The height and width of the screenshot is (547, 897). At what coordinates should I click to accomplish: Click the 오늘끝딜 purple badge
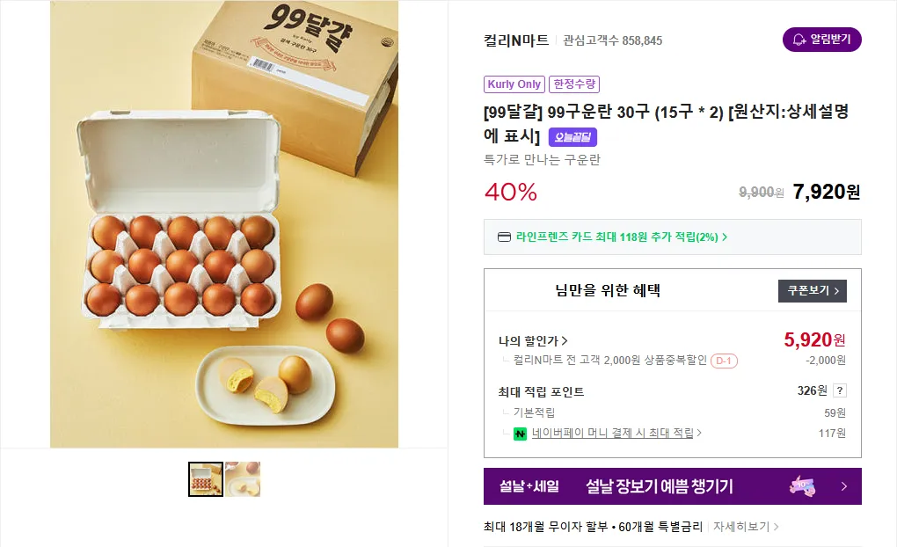[572, 137]
